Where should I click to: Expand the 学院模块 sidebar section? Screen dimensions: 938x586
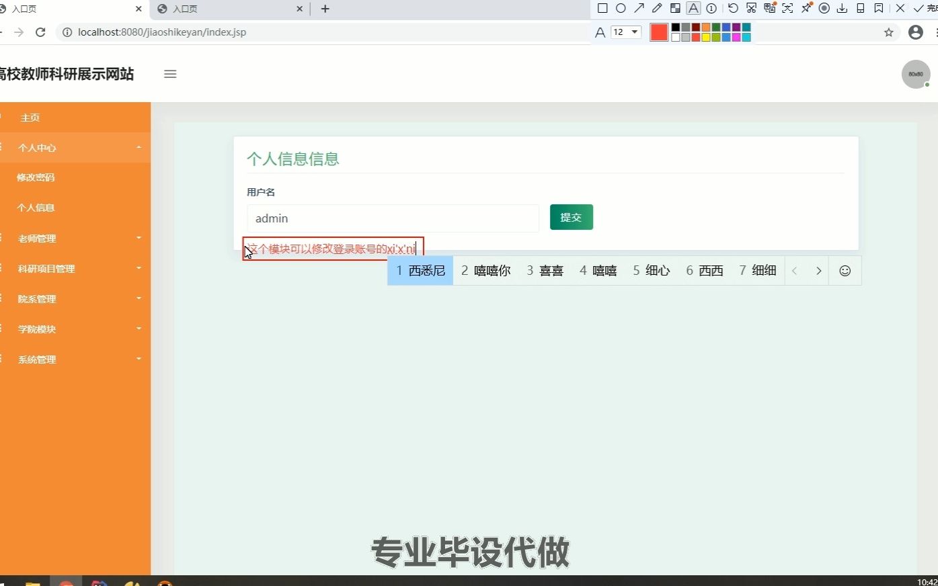click(x=75, y=329)
